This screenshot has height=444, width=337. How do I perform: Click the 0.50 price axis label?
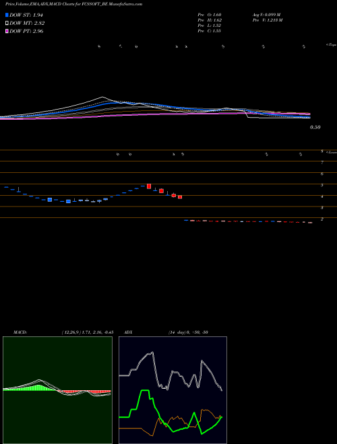coord(315,127)
